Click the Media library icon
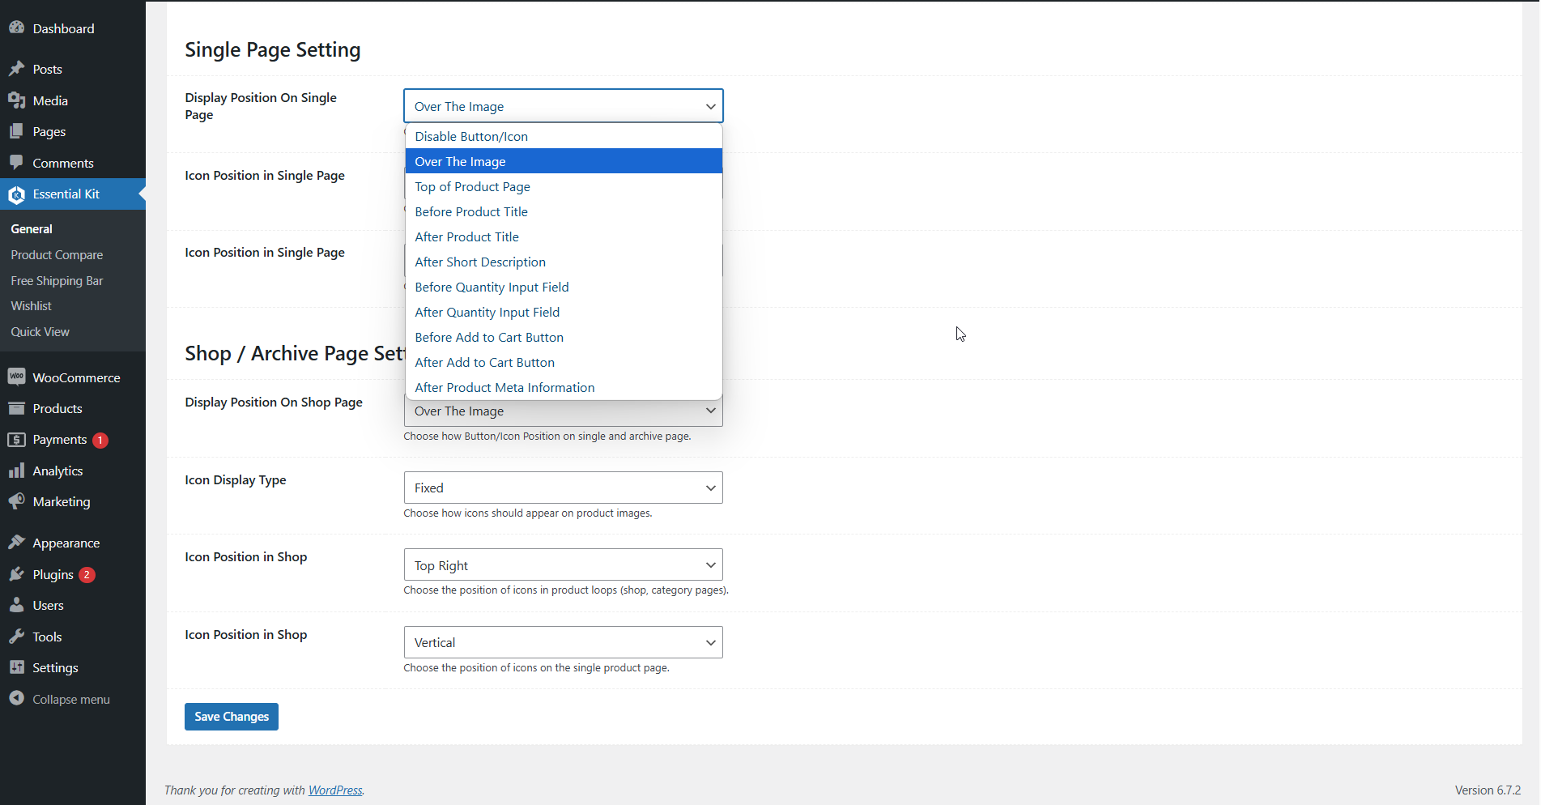Screen dimensions: 1541x805 [x=16, y=100]
